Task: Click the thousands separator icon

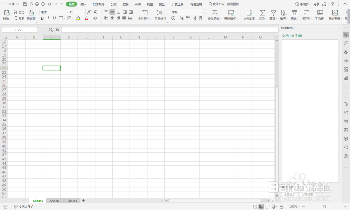Action: 188,18
